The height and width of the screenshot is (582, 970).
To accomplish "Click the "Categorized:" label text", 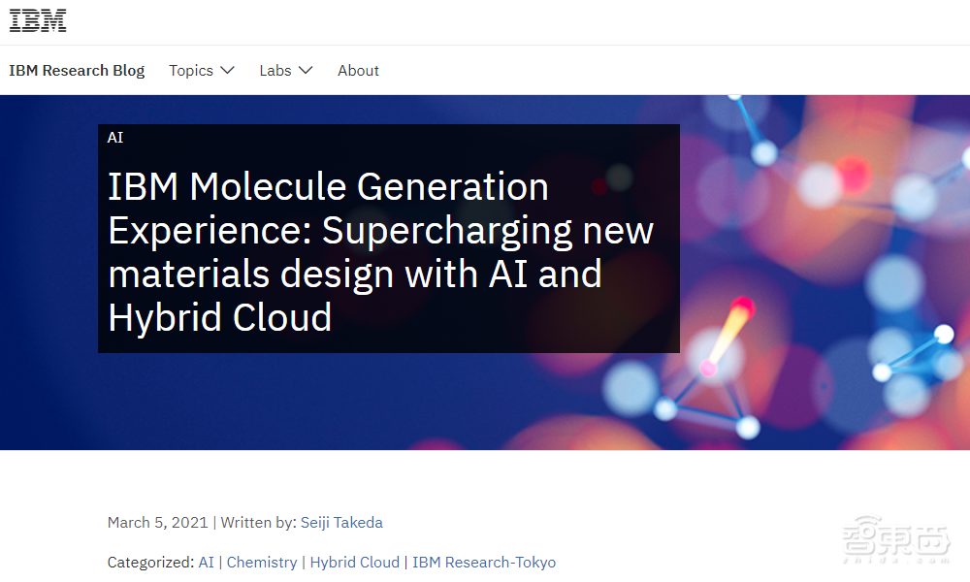I will 150,563.
